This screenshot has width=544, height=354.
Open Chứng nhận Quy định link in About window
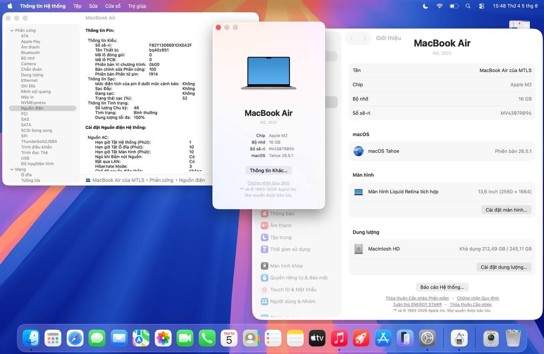coord(269,183)
